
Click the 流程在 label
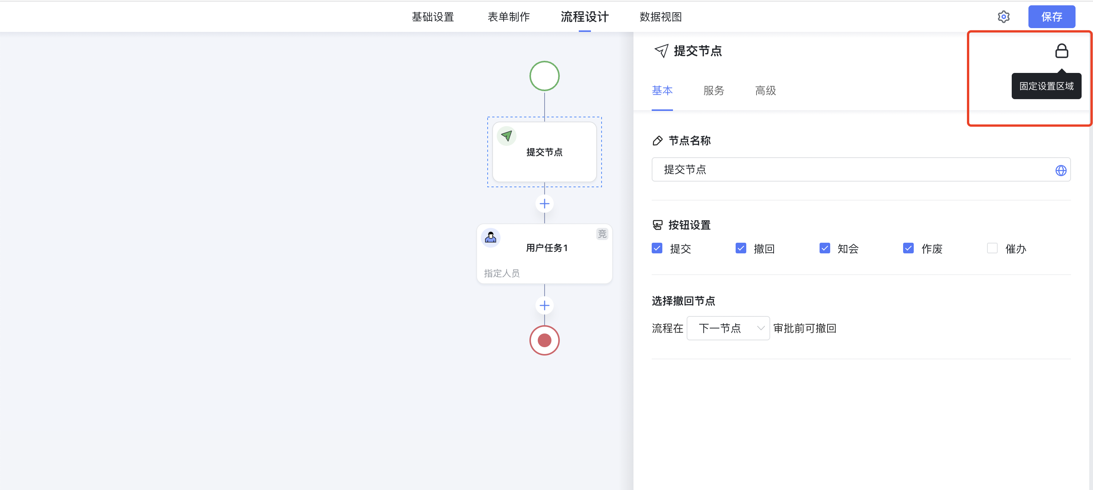667,328
